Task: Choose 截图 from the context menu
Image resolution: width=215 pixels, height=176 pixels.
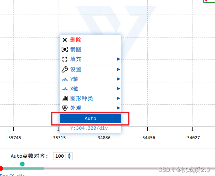Action: 90,49
